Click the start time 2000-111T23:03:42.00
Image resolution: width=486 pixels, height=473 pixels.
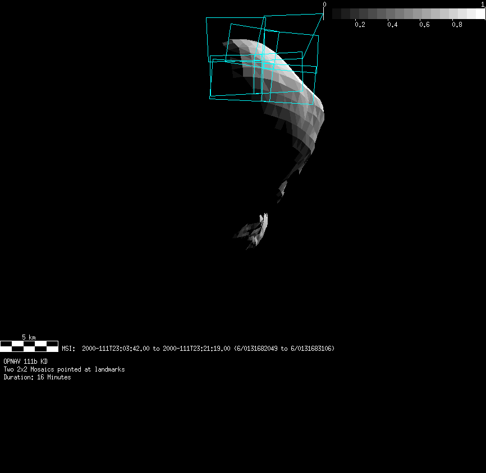click(116, 349)
